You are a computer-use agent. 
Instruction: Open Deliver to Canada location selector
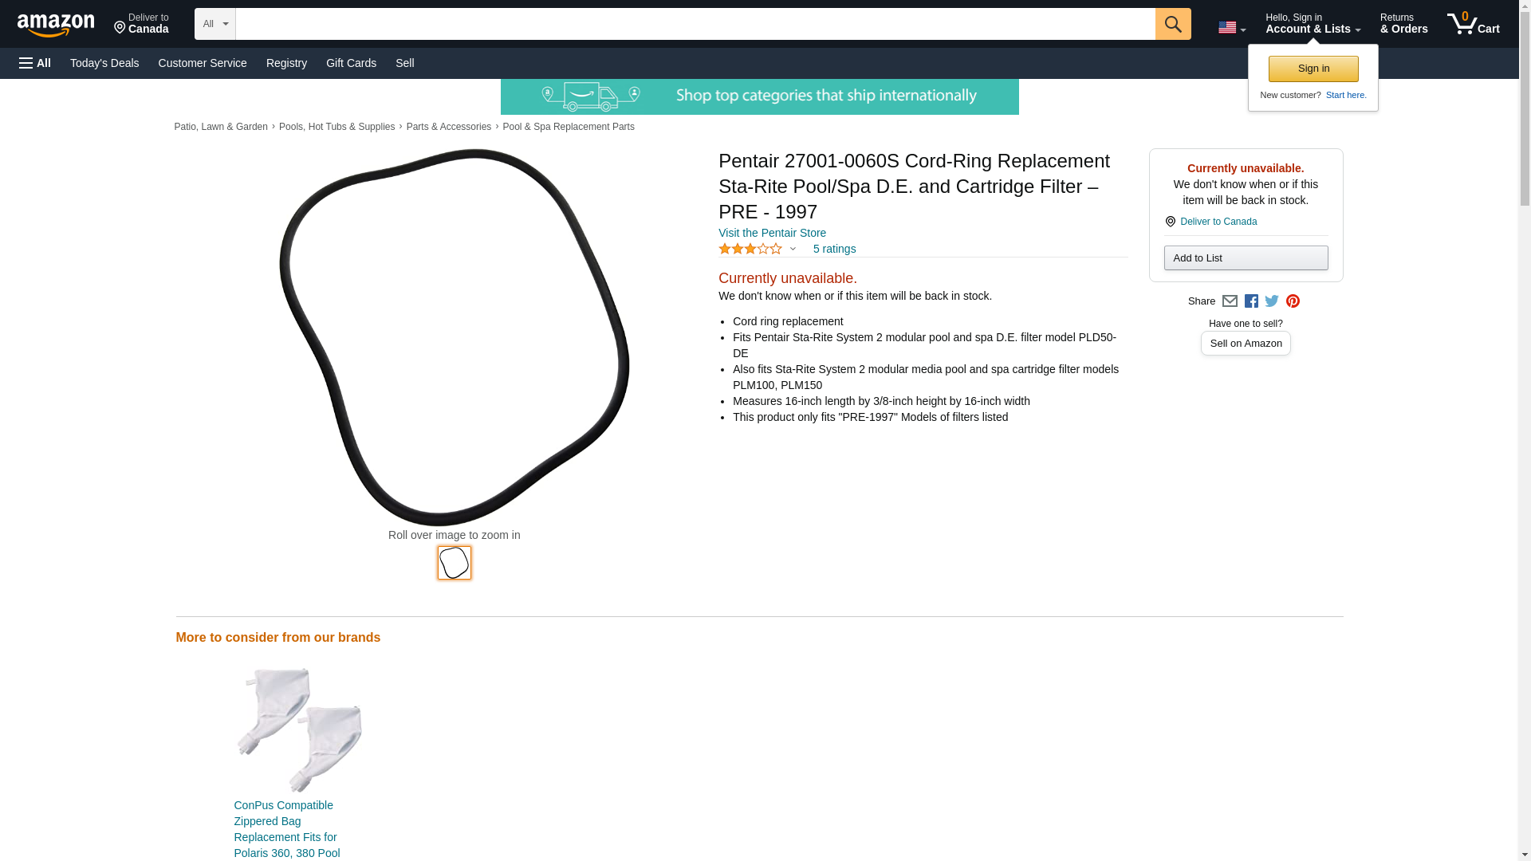[x=141, y=23]
